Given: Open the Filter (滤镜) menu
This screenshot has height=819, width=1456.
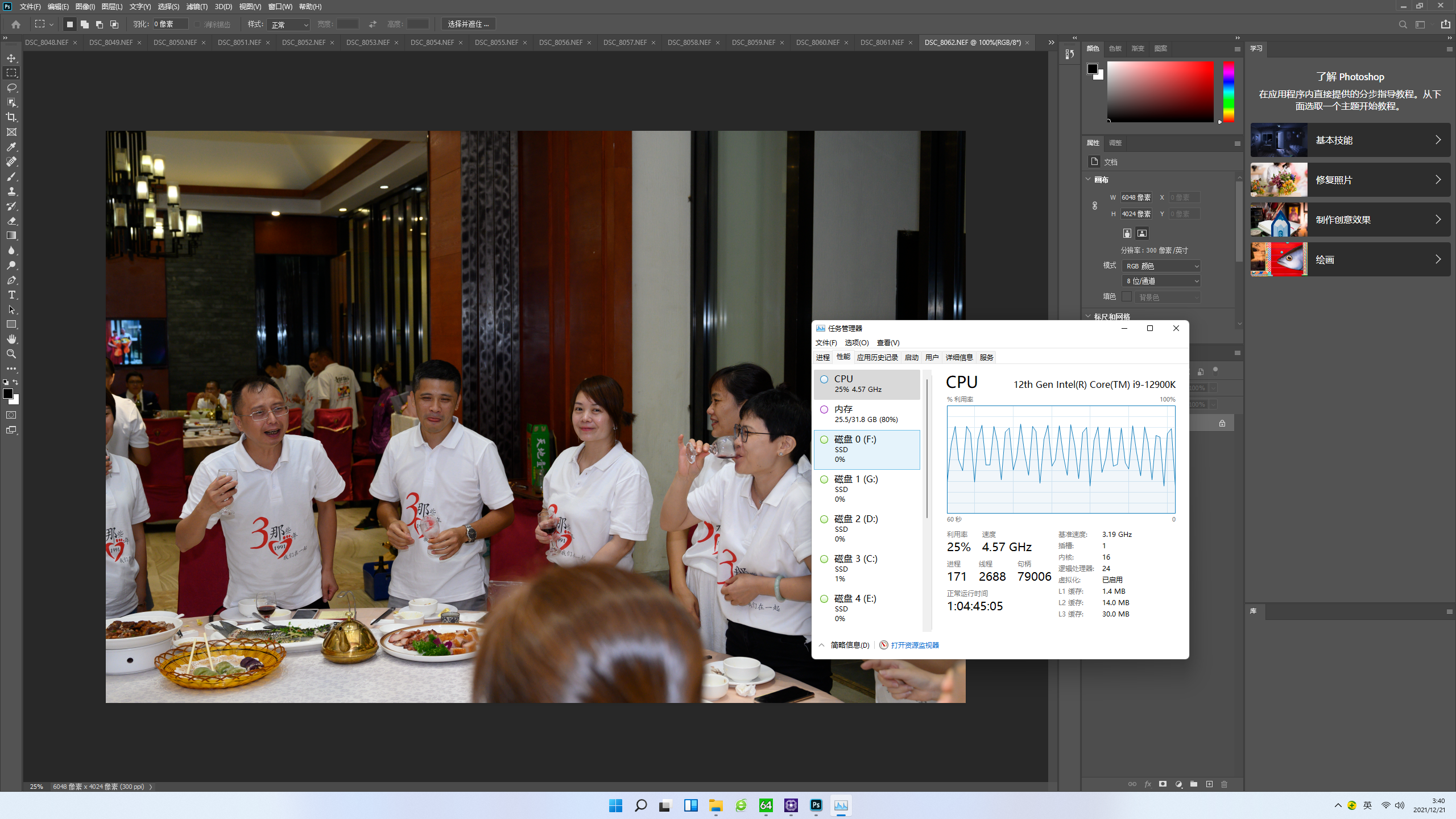Looking at the screenshot, I should [x=196, y=7].
